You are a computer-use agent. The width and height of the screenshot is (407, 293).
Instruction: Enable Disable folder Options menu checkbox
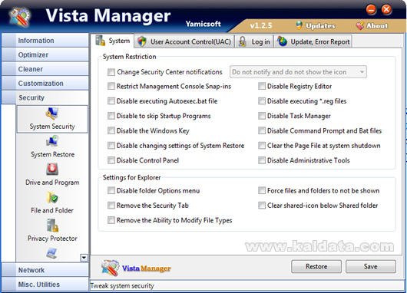(111, 190)
